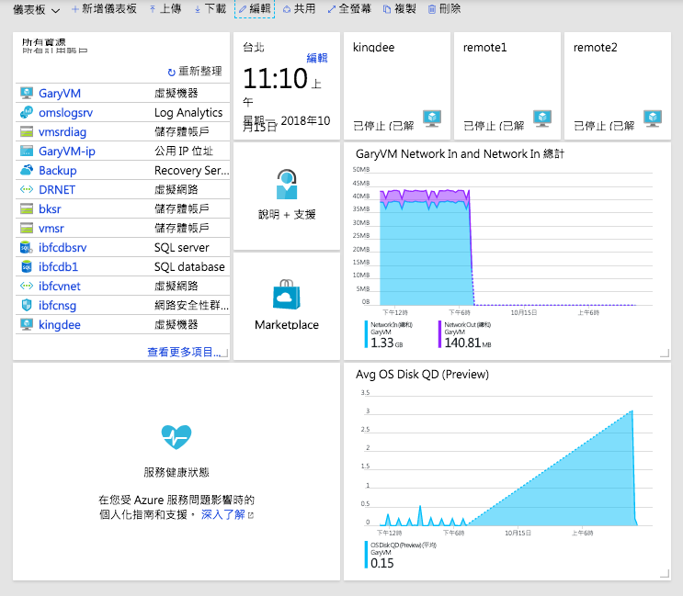Open the kingdee link in resource list

(x=60, y=325)
